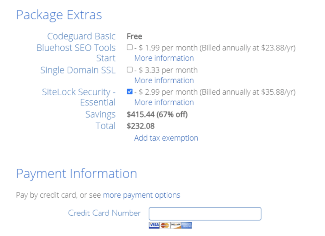The width and height of the screenshot is (325, 236).
Task: Select the Total price $232.08
Action: pos(140,126)
